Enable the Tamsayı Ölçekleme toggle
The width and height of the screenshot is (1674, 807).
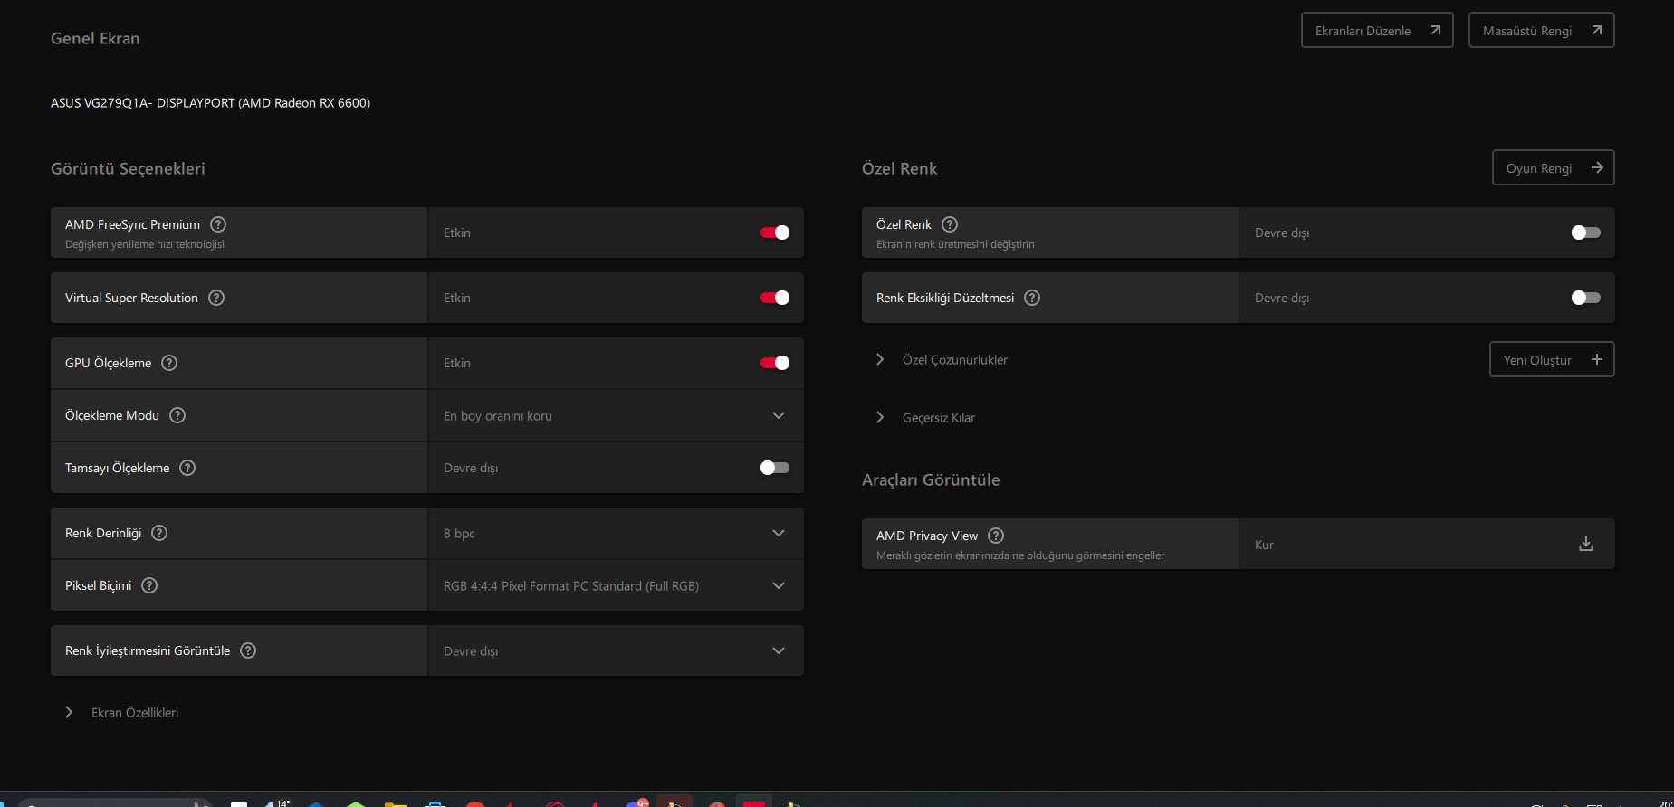775,468
